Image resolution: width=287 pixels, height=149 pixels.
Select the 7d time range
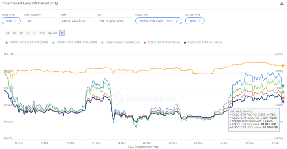coord(7,33)
